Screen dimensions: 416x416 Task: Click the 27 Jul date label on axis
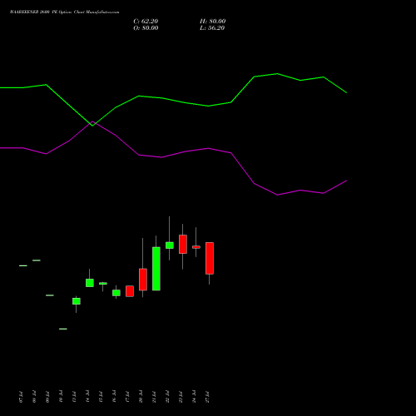[208, 397]
